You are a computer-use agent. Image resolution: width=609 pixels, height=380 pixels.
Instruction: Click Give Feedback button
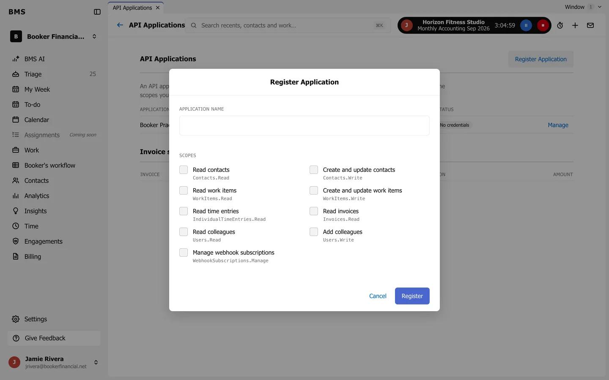(54, 338)
